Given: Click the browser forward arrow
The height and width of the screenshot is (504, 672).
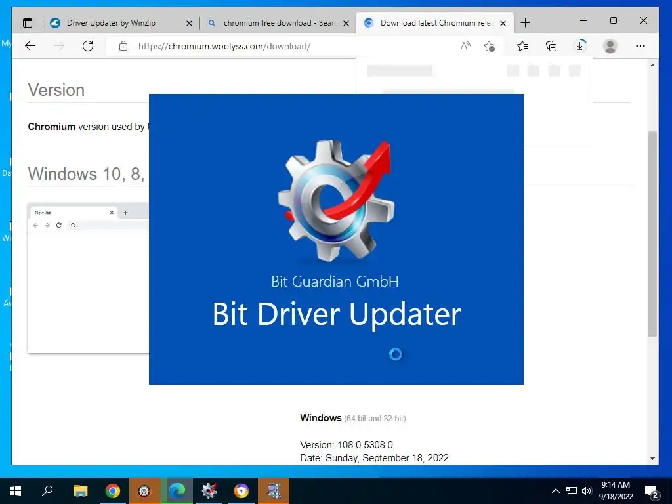Looking at the screenshot, I should pyautogui.click(x=59, y=46).
